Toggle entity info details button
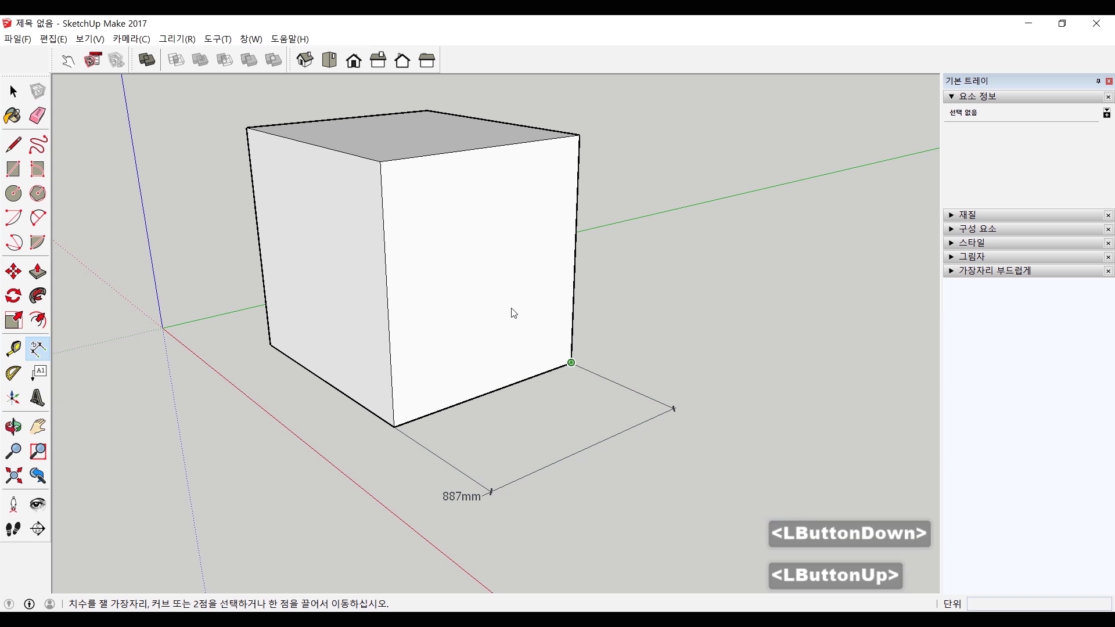Viewport: 1115px width, 627px height. pos(1107,113)
